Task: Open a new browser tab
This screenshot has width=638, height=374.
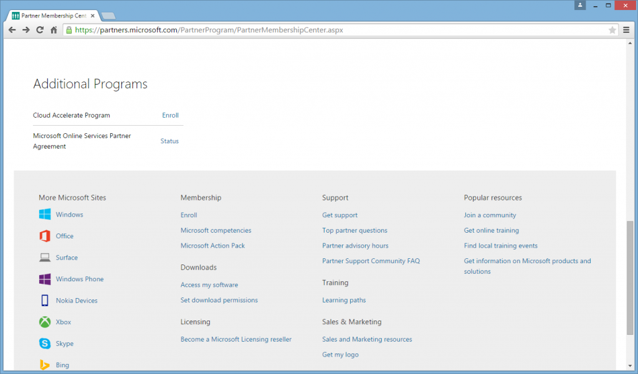Action: [x=108, y=16]
